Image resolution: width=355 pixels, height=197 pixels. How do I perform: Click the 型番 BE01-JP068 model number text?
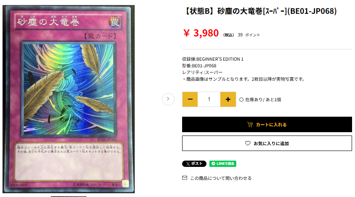click(x=199, y=66)
